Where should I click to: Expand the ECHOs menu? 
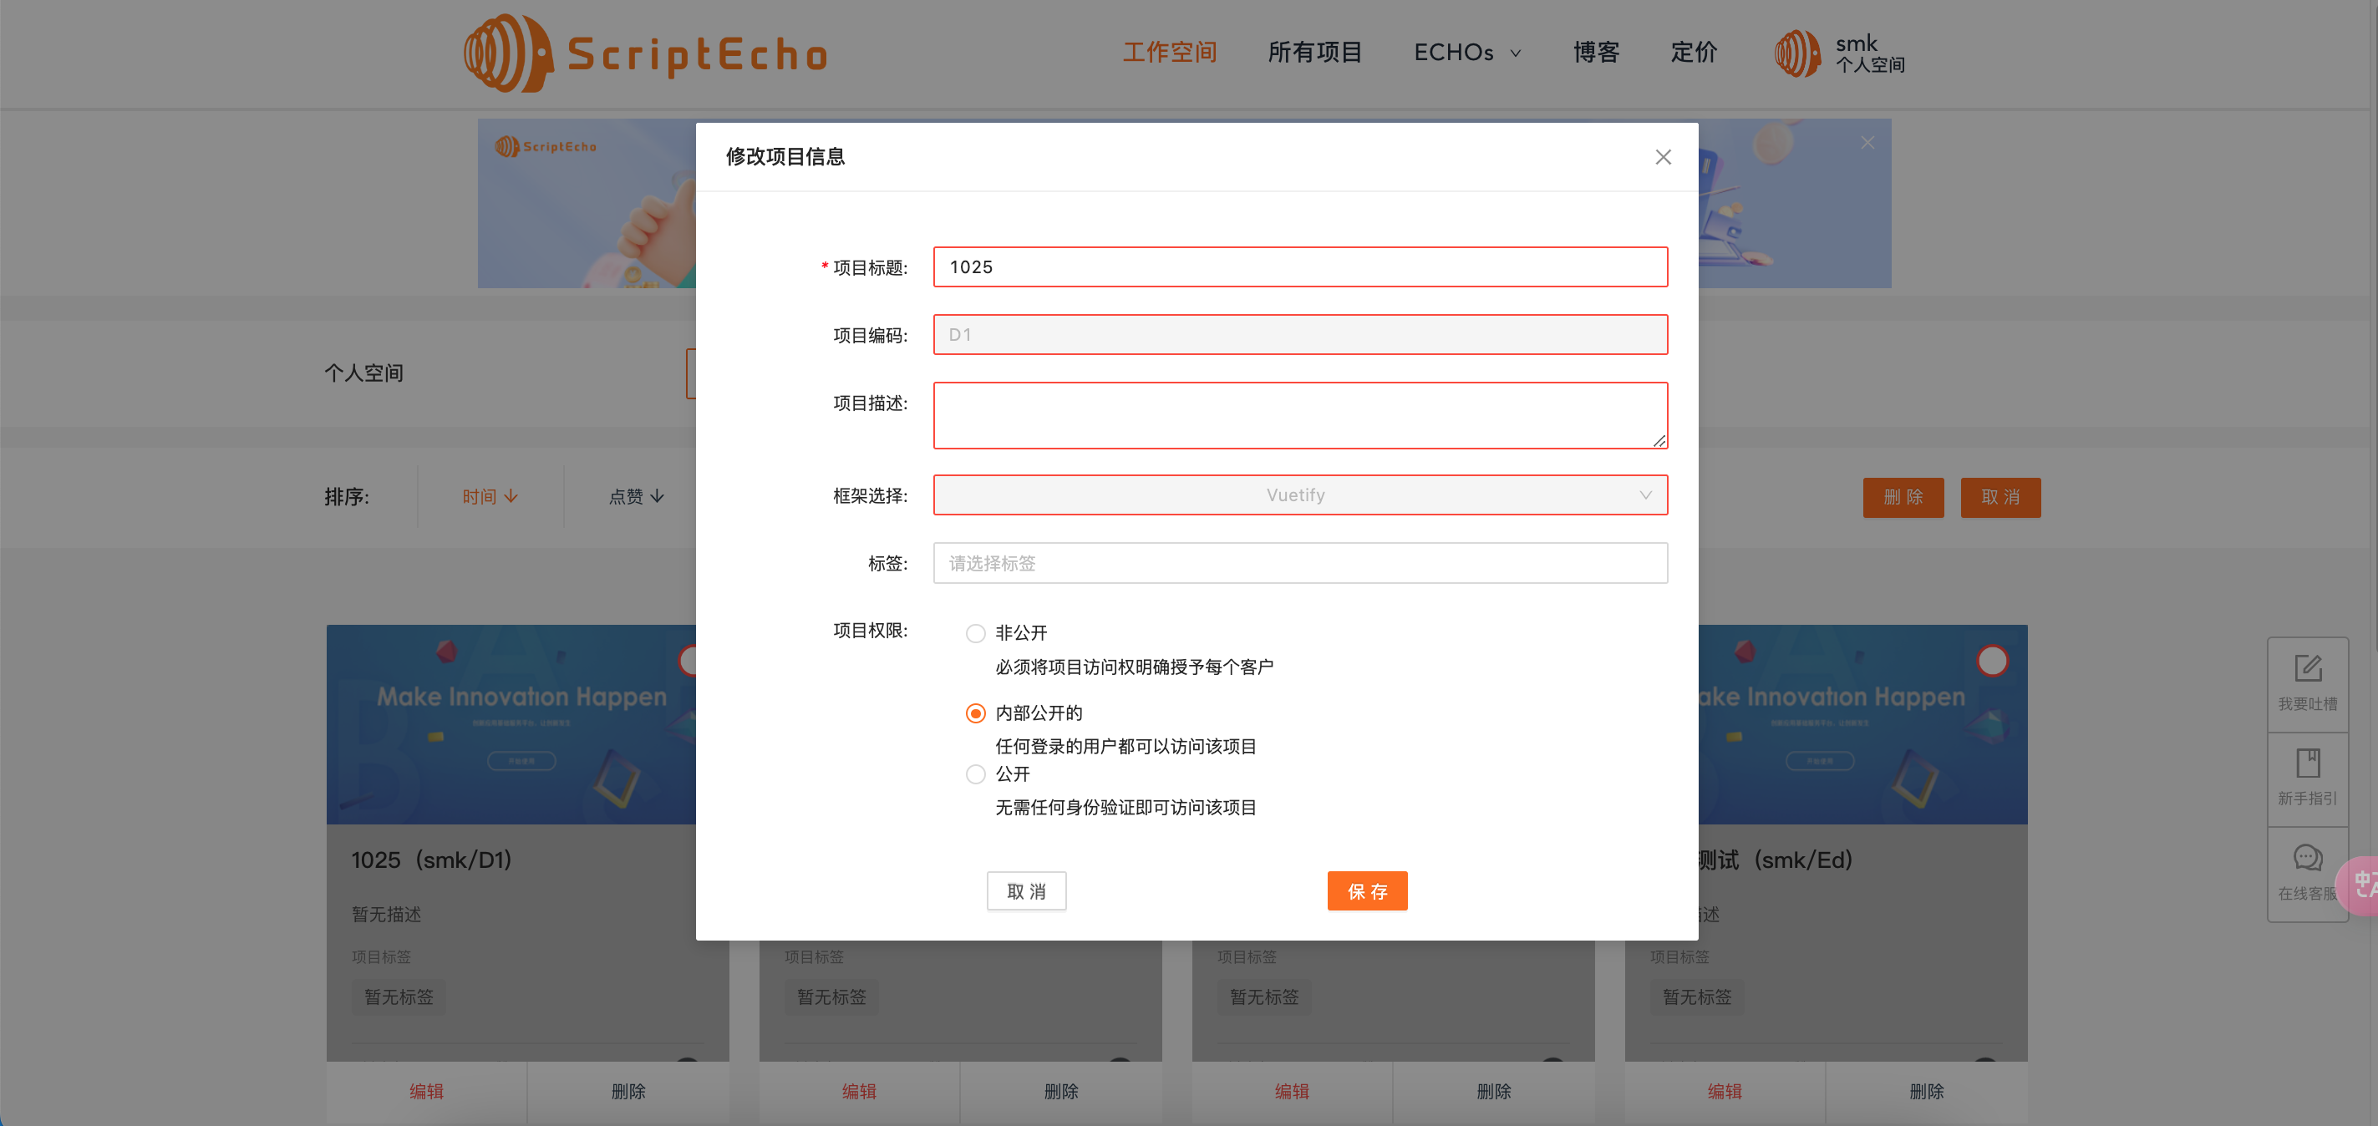[1467, 53]
